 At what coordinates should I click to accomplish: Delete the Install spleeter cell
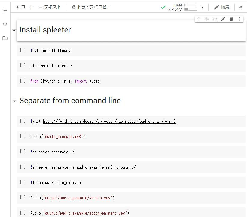231,19
